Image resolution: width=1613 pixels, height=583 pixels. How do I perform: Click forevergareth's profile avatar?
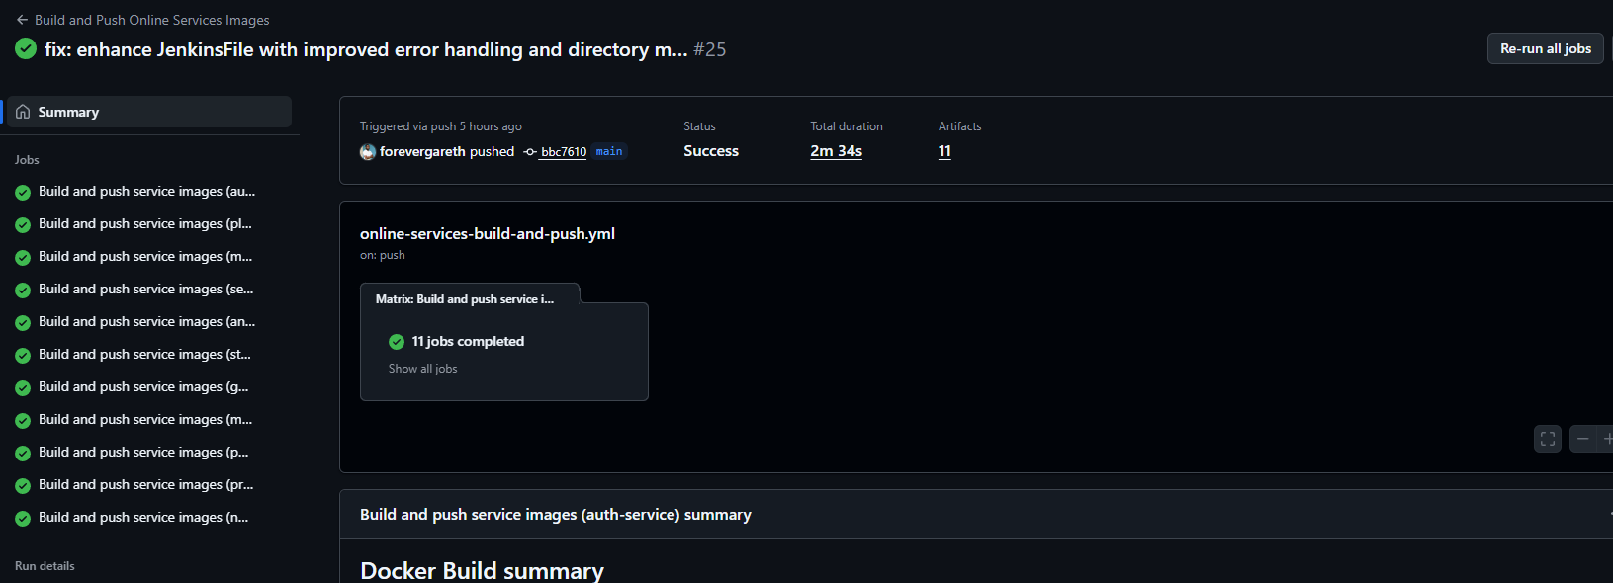368,151
